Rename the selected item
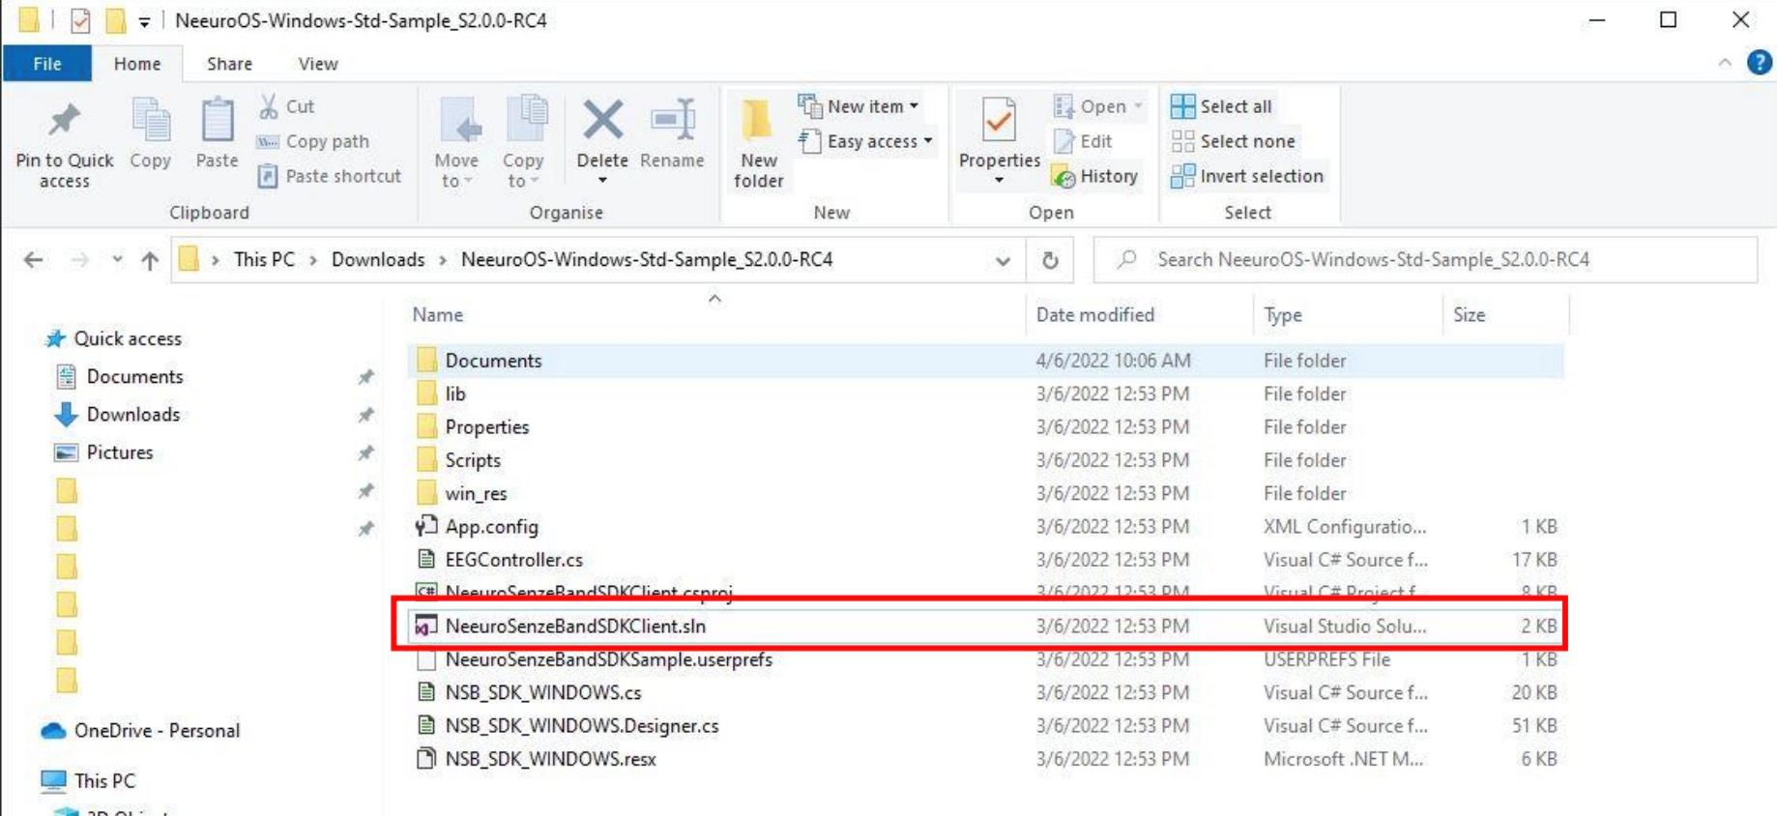Image resolution: width=1777 pixels, height=816 pixels. point(672,135)
